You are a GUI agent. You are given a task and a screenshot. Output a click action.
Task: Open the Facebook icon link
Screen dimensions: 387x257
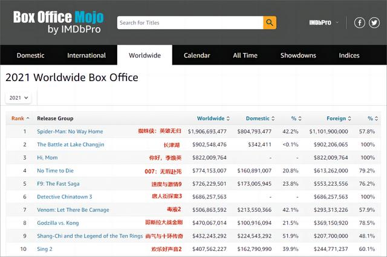359,23
